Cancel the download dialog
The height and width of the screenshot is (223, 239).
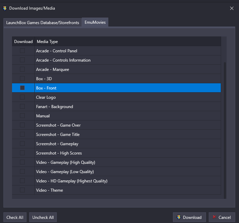pos(222,217)
